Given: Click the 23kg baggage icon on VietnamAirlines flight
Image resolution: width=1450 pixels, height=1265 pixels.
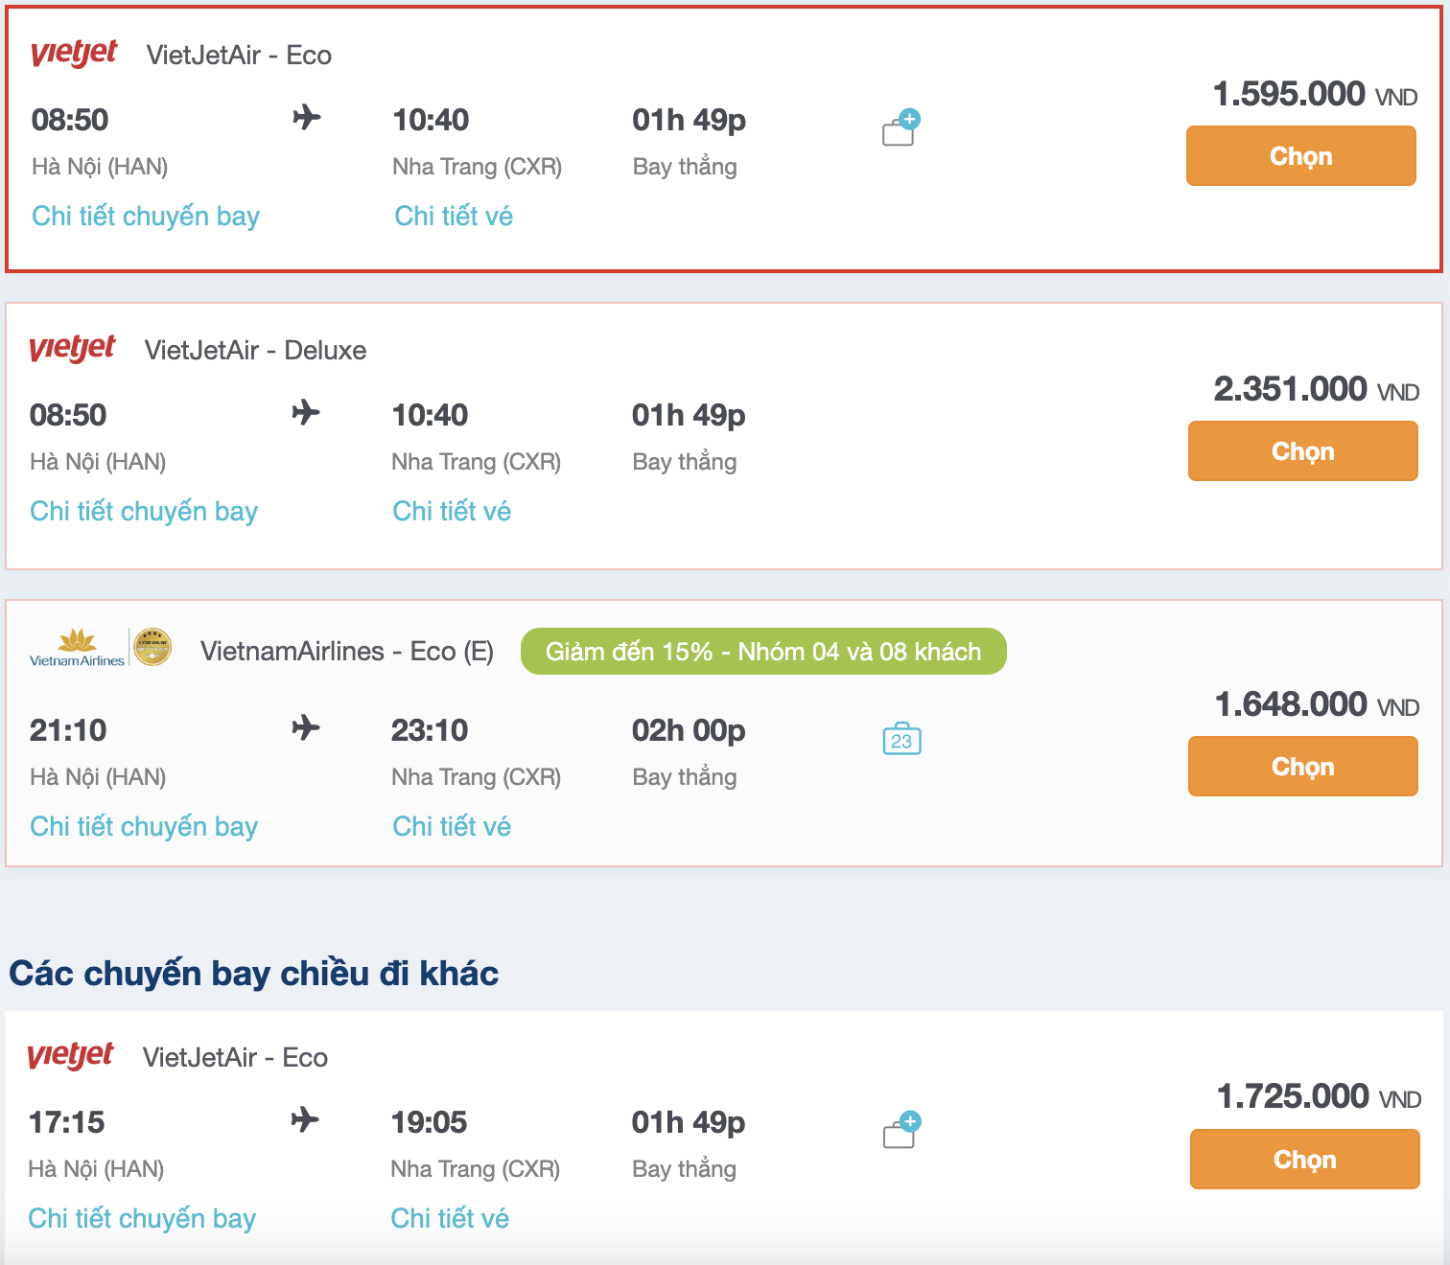Looking at the screenshot, I should 902,739.
